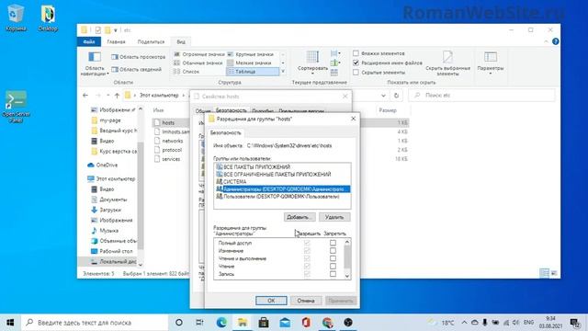Open Options dropdown arrow
The image size is (588, 331).
point(490,74)
